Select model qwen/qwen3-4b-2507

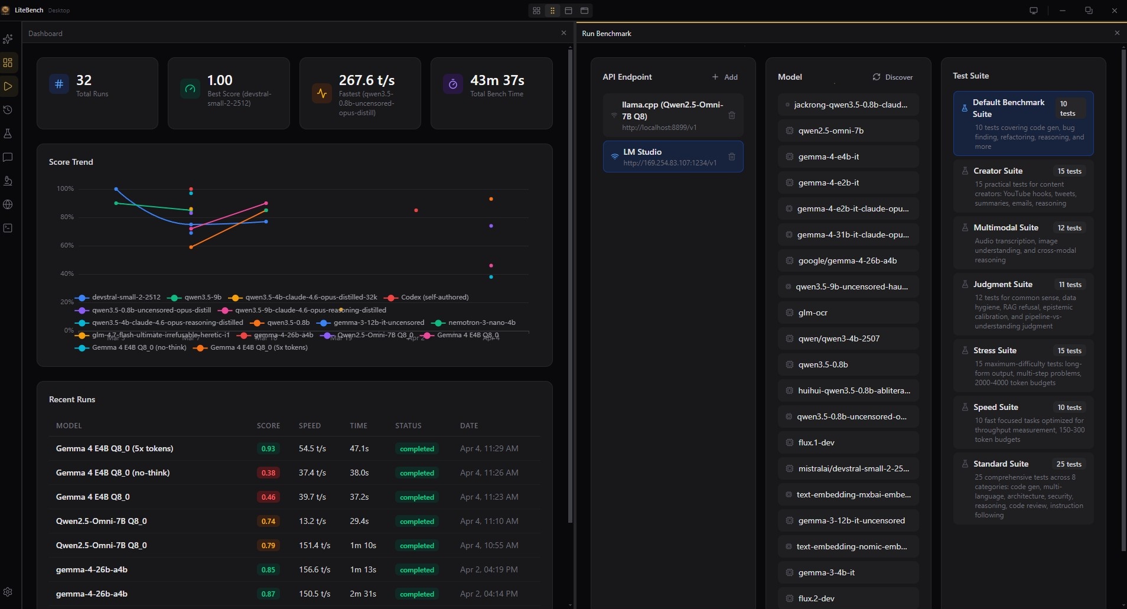coord(848,338)
